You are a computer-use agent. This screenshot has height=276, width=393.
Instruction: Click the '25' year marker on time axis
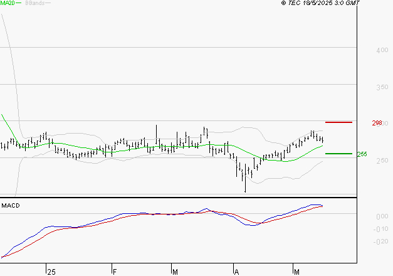pyautogui.click(x=51, y=271)
